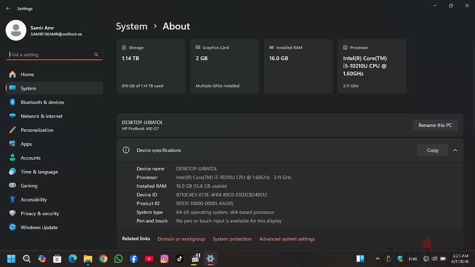The image size is (475, 267).
Task: Click the Product ID value 00331-10000-00001-AA505
Action: pyautogui.click(x=205, y=203)
